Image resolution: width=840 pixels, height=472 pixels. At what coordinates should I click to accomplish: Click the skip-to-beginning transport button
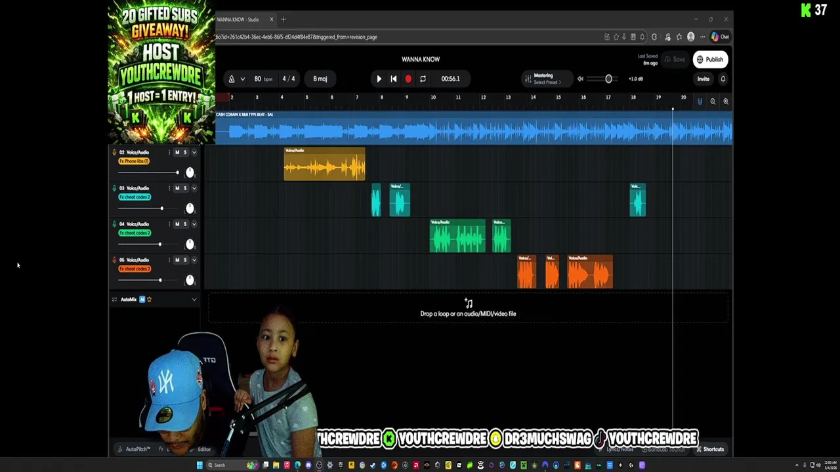coord(393,79)
